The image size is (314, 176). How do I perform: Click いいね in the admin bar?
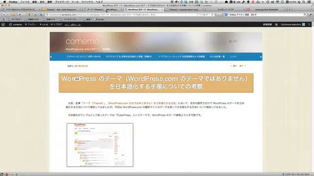click(44, 24)
